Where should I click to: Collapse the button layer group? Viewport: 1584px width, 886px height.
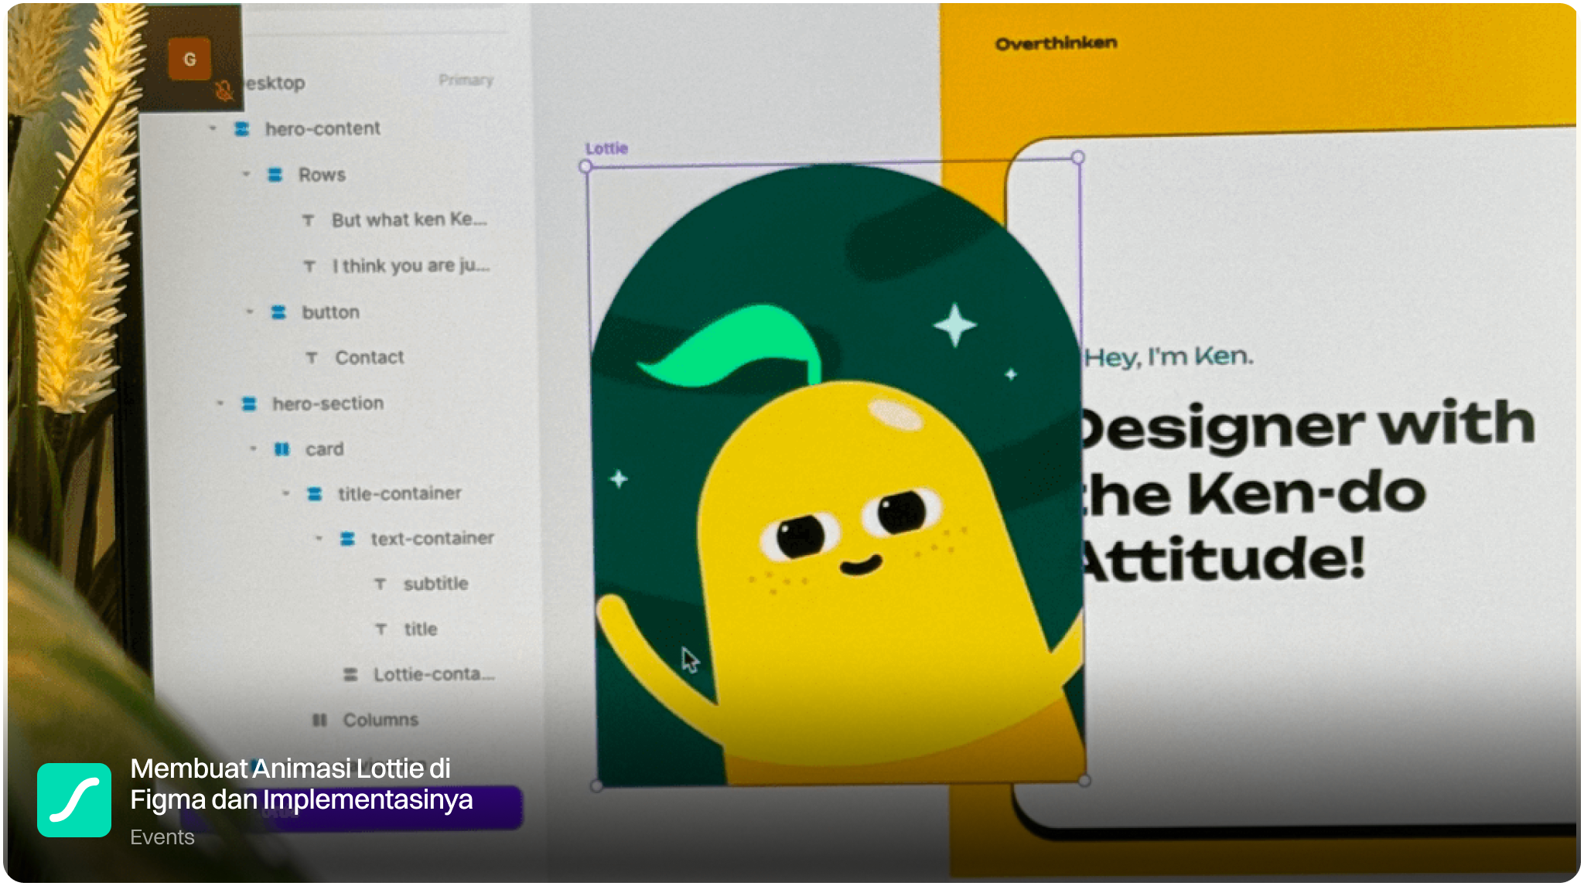(x=249, y=312)
